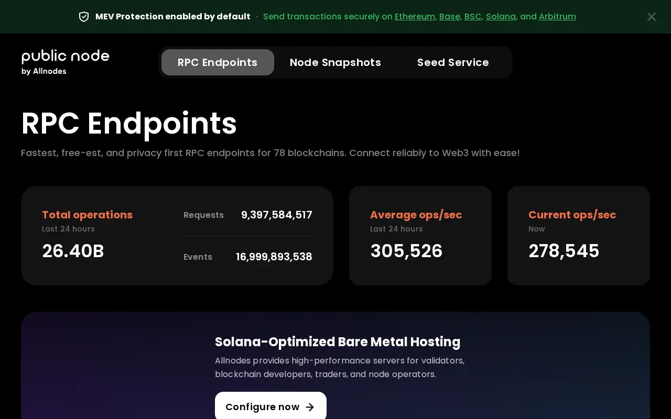The height and width of the screenshot is (419, 671).
Task: Select the Seed Service tab
Action: point(453,62)
